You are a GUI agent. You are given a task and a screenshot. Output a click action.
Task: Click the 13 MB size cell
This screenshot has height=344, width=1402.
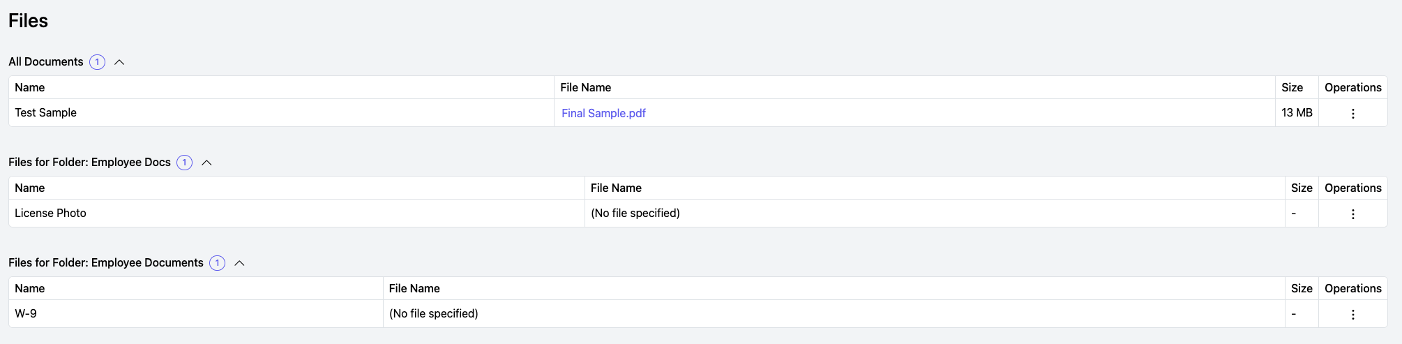point(1297,113)
